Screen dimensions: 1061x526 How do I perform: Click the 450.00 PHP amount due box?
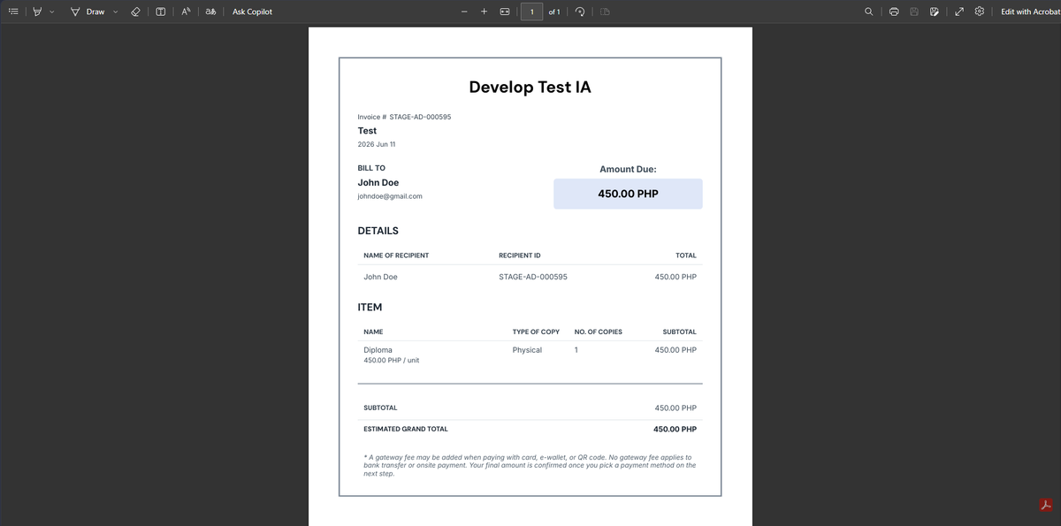pyautogui.click(x=628, y=194)
